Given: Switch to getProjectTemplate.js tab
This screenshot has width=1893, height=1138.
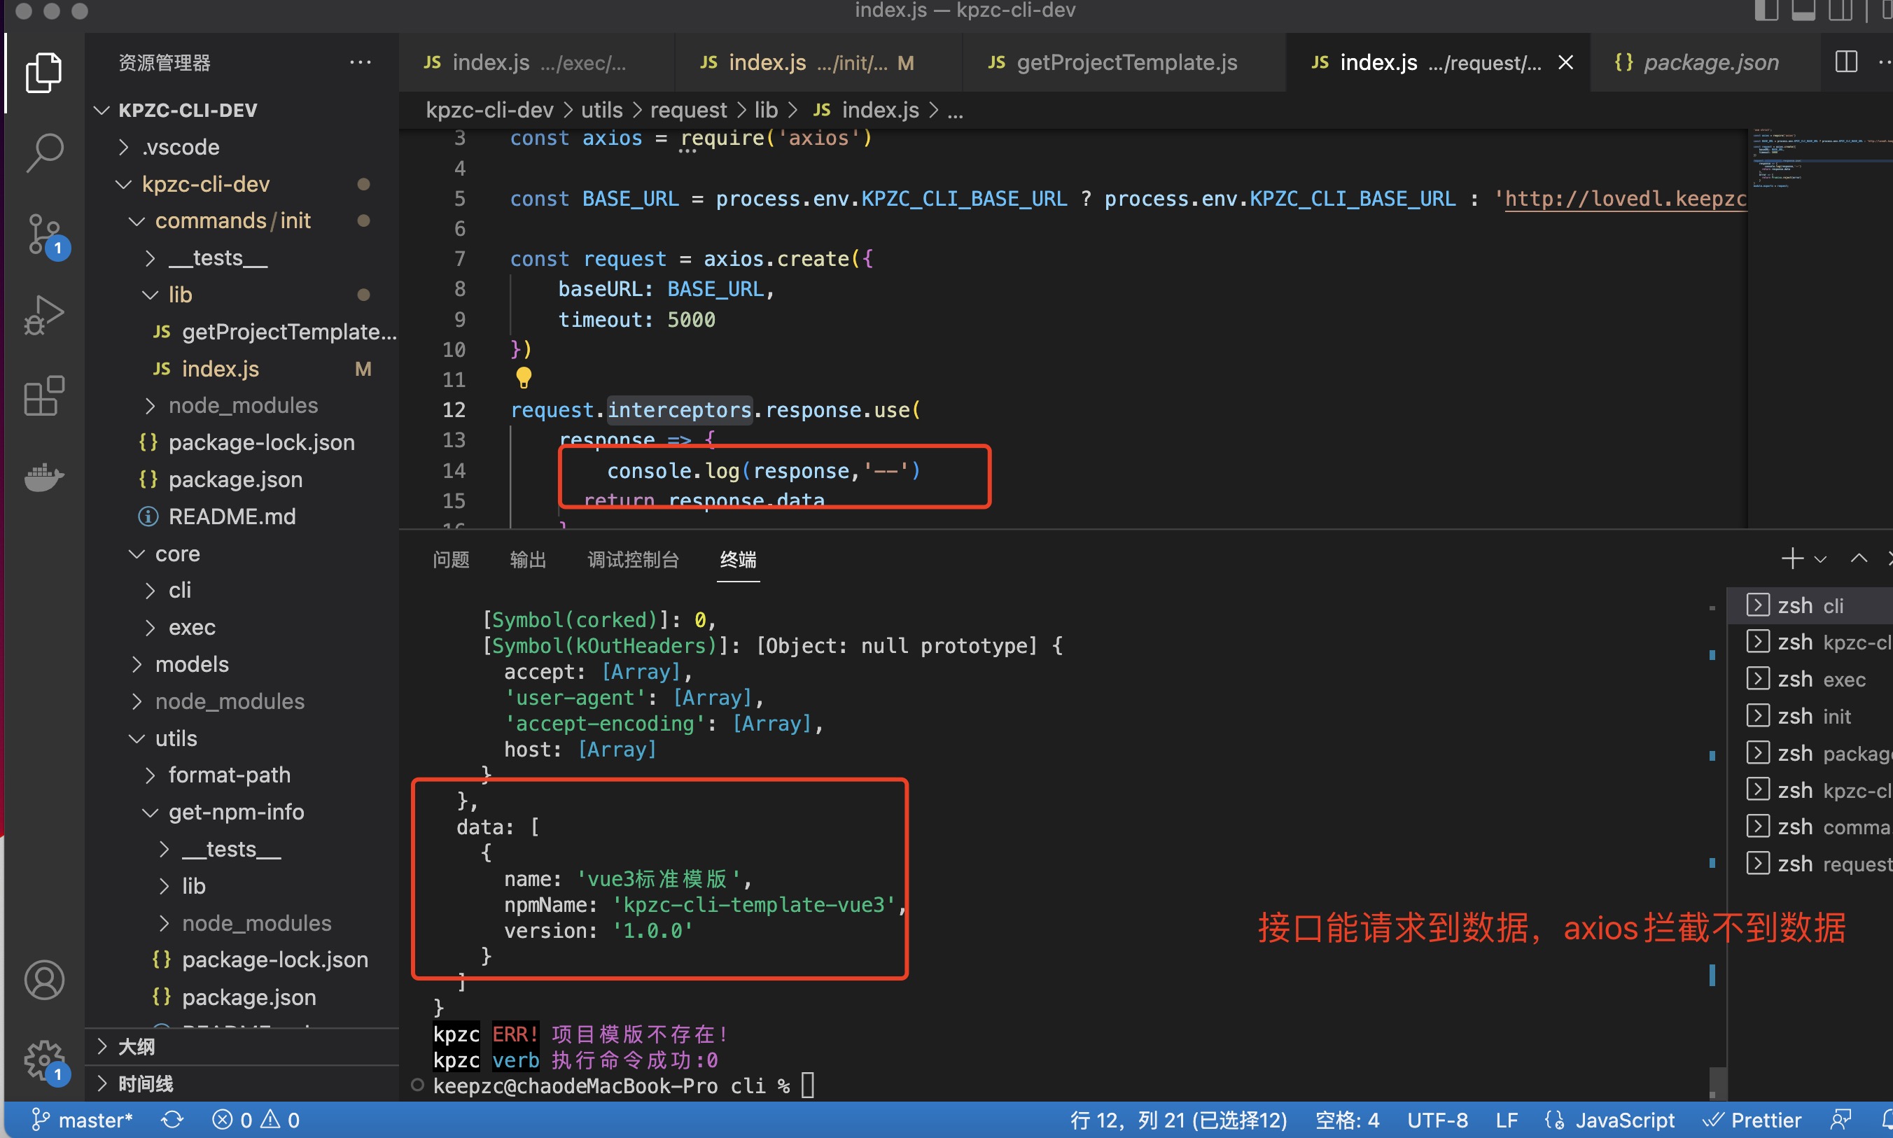Looking at the screenshot, I should [x=1124, y=62].
